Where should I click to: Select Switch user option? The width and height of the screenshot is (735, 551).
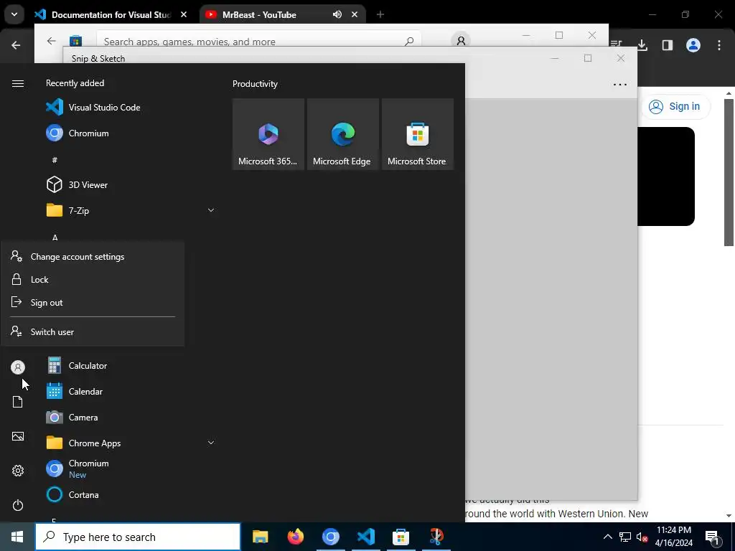click(93, 331)
